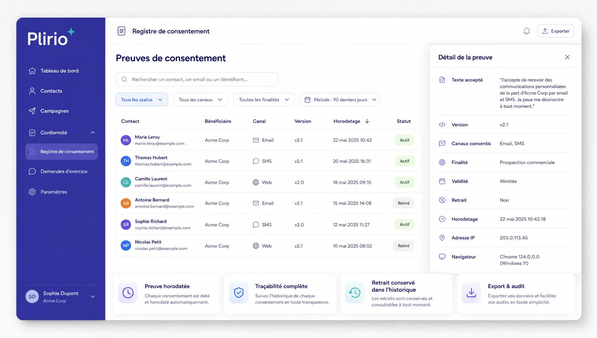Click the Conformité document icon

pyautogui.click(x=32, y=133)
